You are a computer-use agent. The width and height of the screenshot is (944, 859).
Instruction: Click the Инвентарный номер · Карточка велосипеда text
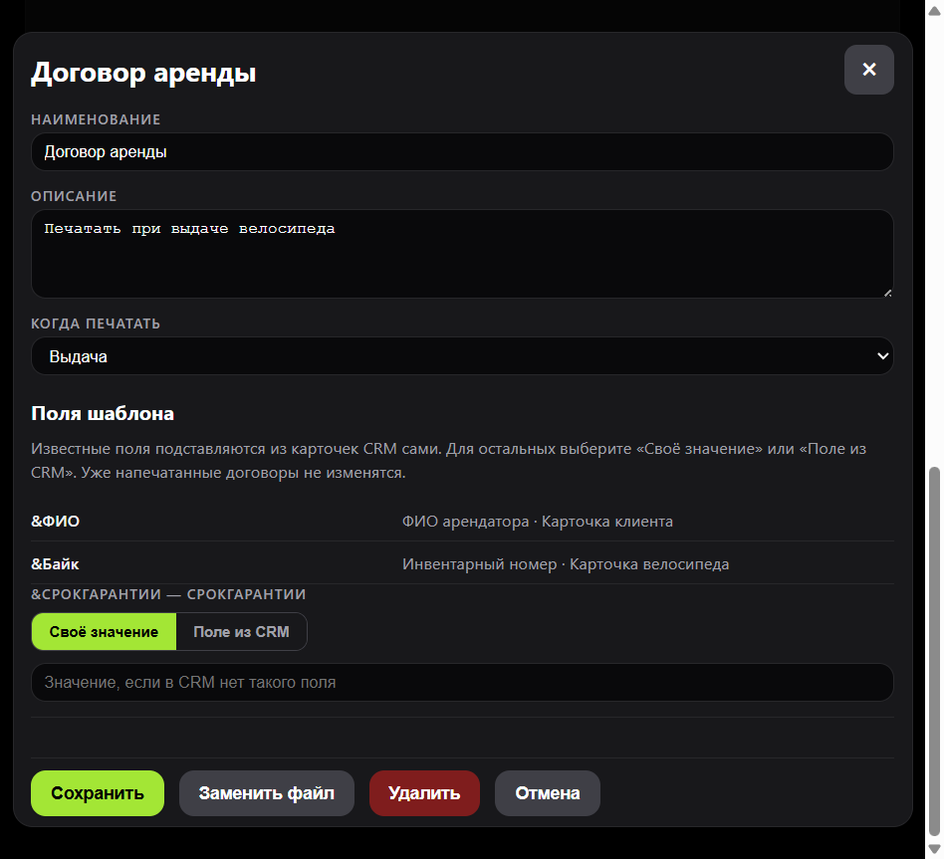(566, 564)
